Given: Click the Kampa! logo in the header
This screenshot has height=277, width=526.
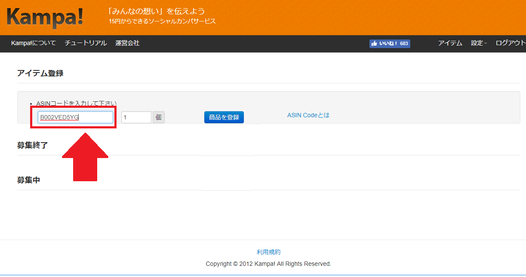Looking at the screenshot, I should tap(45, 18).
